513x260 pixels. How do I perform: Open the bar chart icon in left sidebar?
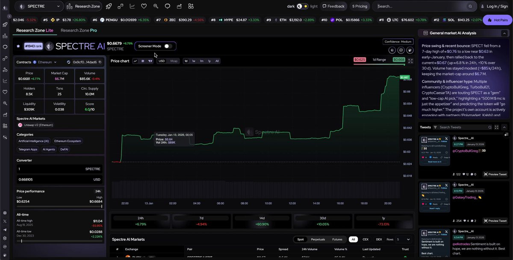click(x=5, y=36)
